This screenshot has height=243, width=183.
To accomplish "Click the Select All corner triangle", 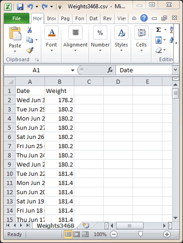I will 10,81.
